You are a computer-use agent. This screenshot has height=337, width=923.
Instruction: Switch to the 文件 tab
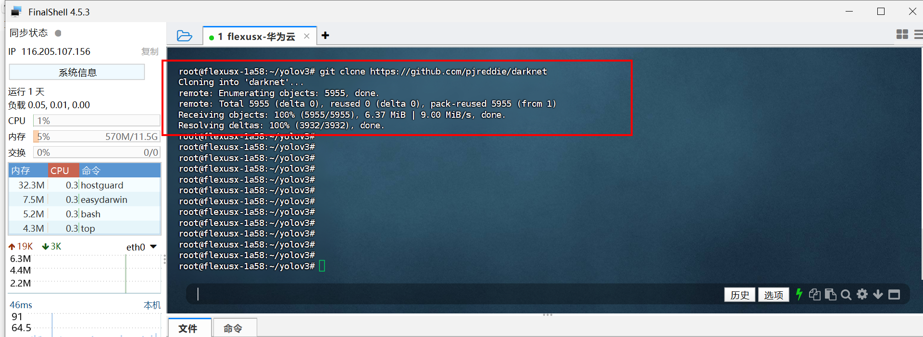[x=188, y=328]
